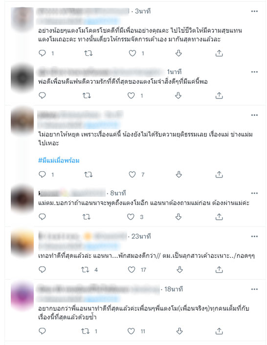Open the 23นาที timestamp link
267x345 pixels.
[141, 236]
